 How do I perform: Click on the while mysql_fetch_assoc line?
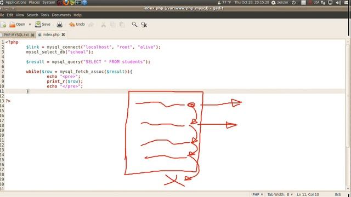[x=79, y=72]
